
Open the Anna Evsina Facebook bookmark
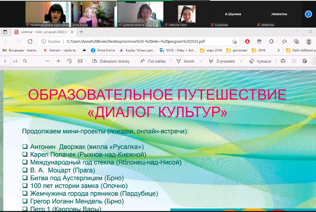coord(103,50)
